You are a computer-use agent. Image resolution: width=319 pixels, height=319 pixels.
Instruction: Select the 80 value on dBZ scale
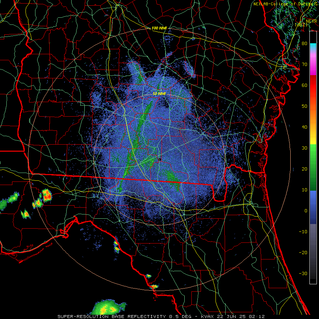[x=304, y=43]
